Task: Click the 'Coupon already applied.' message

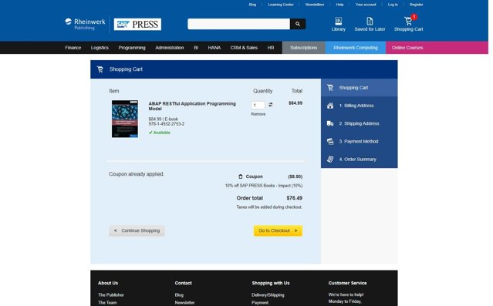Action: 137,174
